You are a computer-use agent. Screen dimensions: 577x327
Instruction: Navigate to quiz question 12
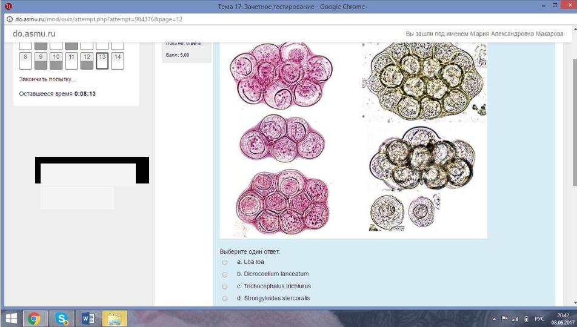[87, 61]
